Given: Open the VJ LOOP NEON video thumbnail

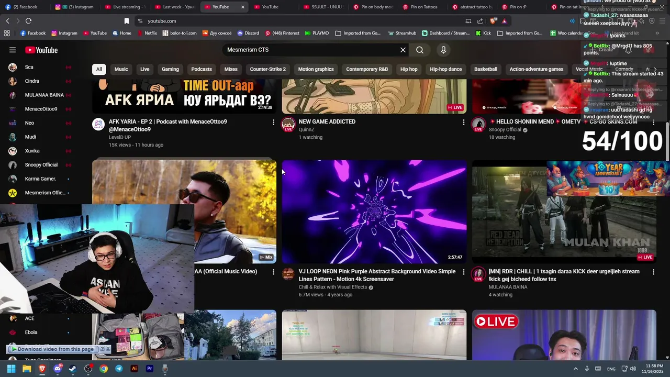Looking at the screenshot, I should coord(374,212).
